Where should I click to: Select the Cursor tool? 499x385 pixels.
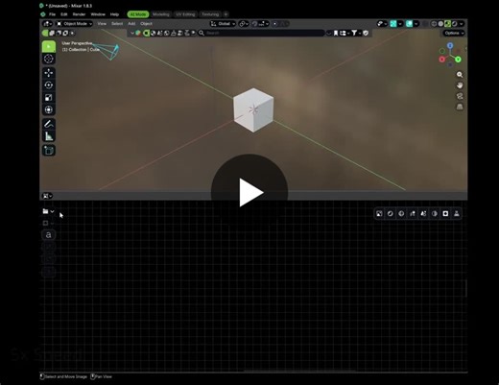click(x=49, y=59)
